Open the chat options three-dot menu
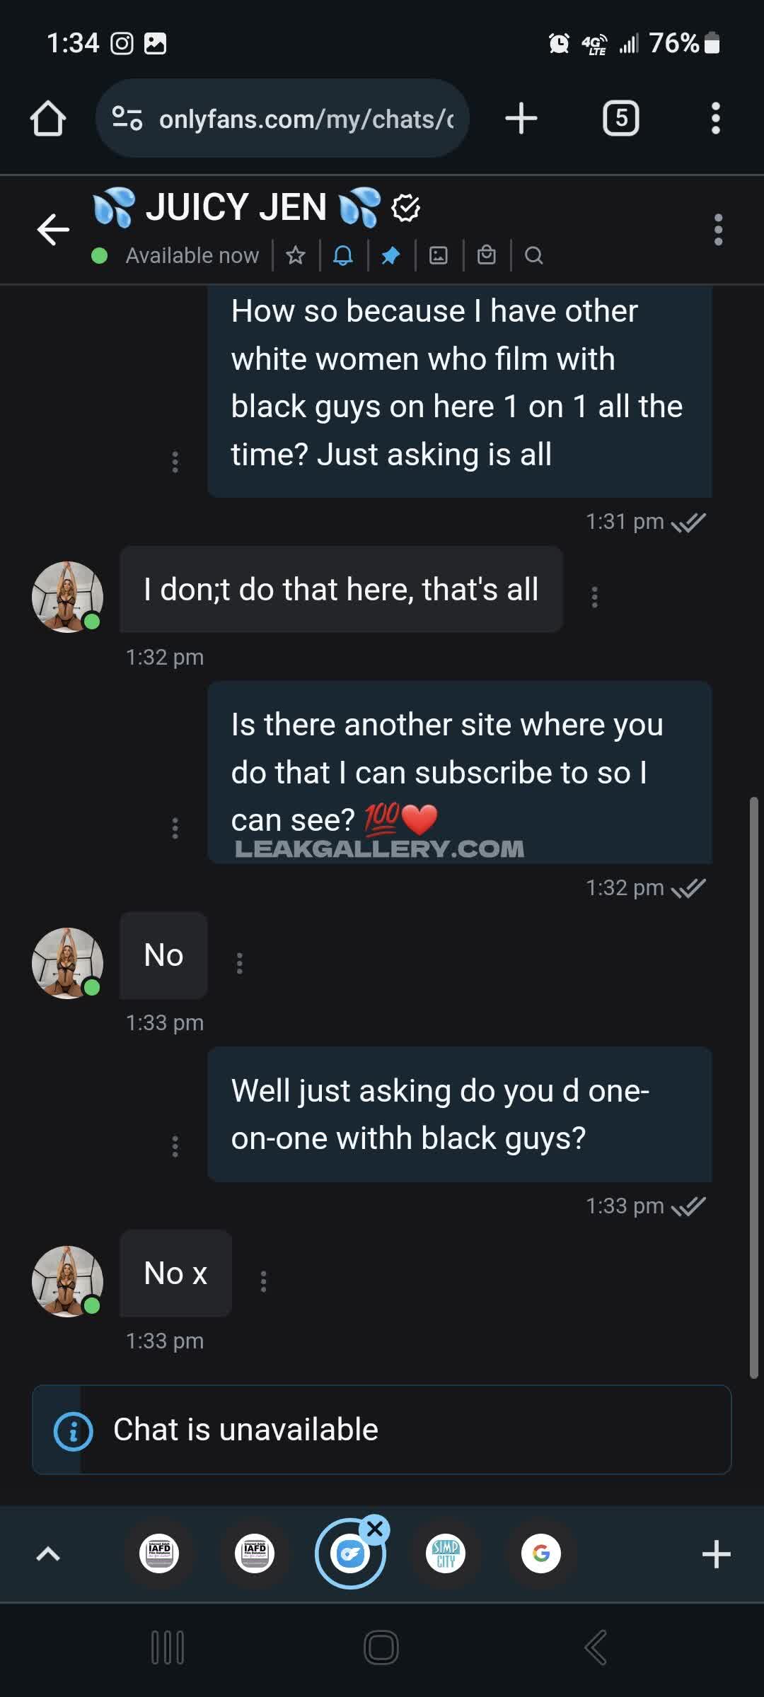The width and height of the screenshot is (764, 1697). point(718,230)
